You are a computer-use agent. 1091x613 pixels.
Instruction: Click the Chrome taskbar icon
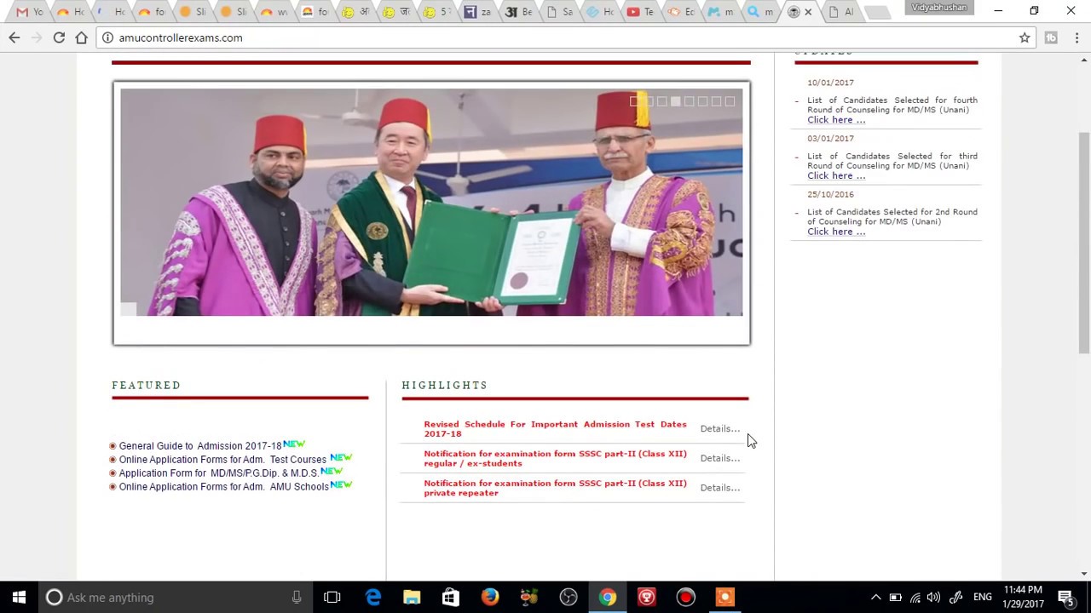[x=608, y=597]
